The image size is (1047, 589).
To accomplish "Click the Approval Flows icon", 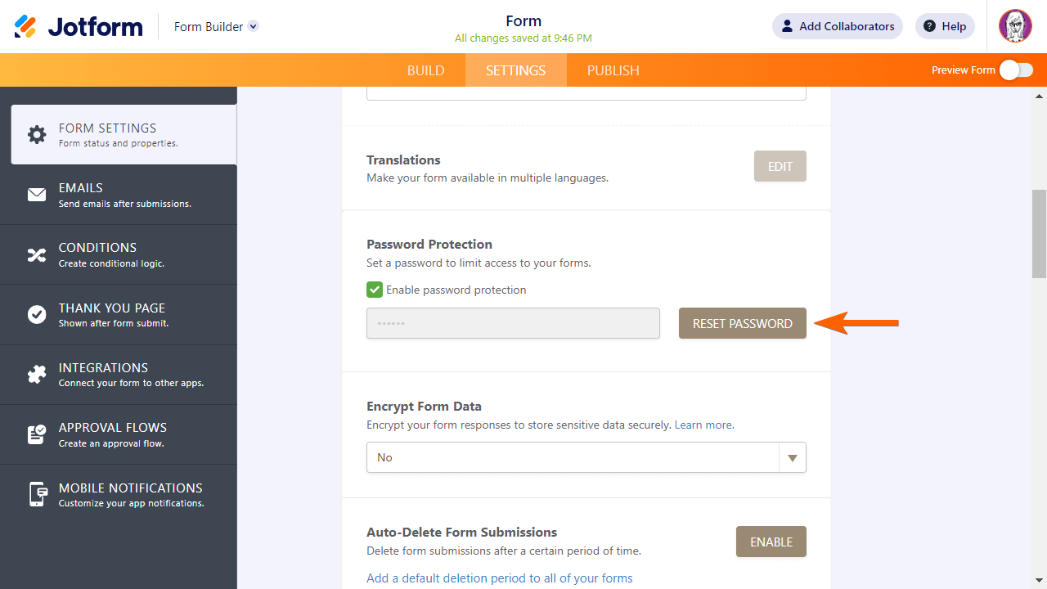I will click(x=37, y=434).
